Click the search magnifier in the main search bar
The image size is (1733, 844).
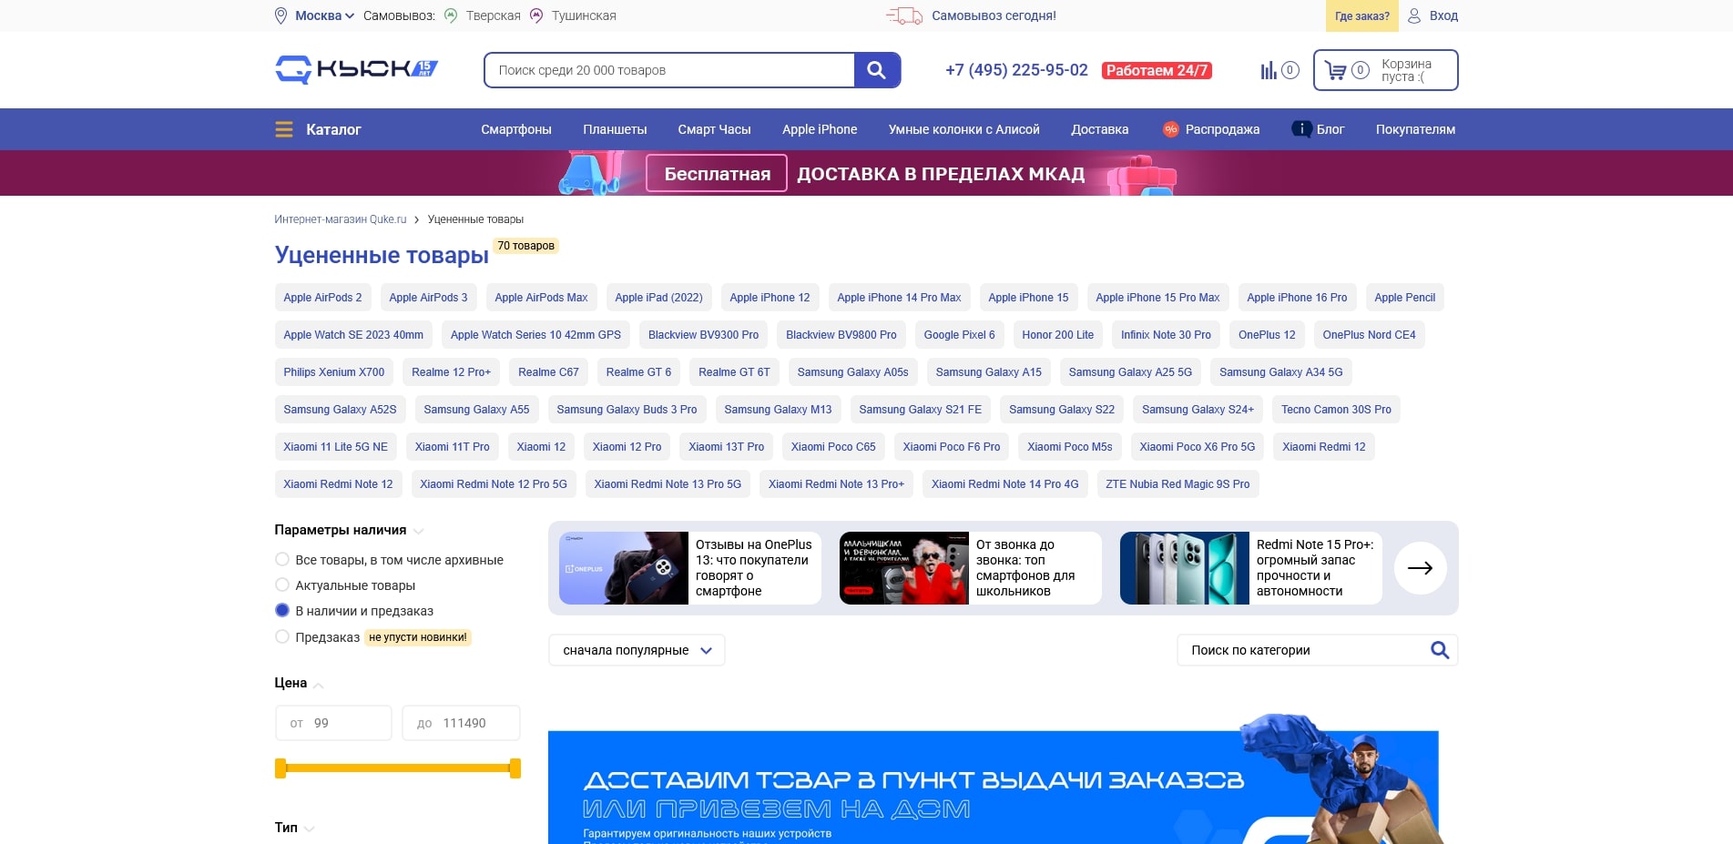876,69
